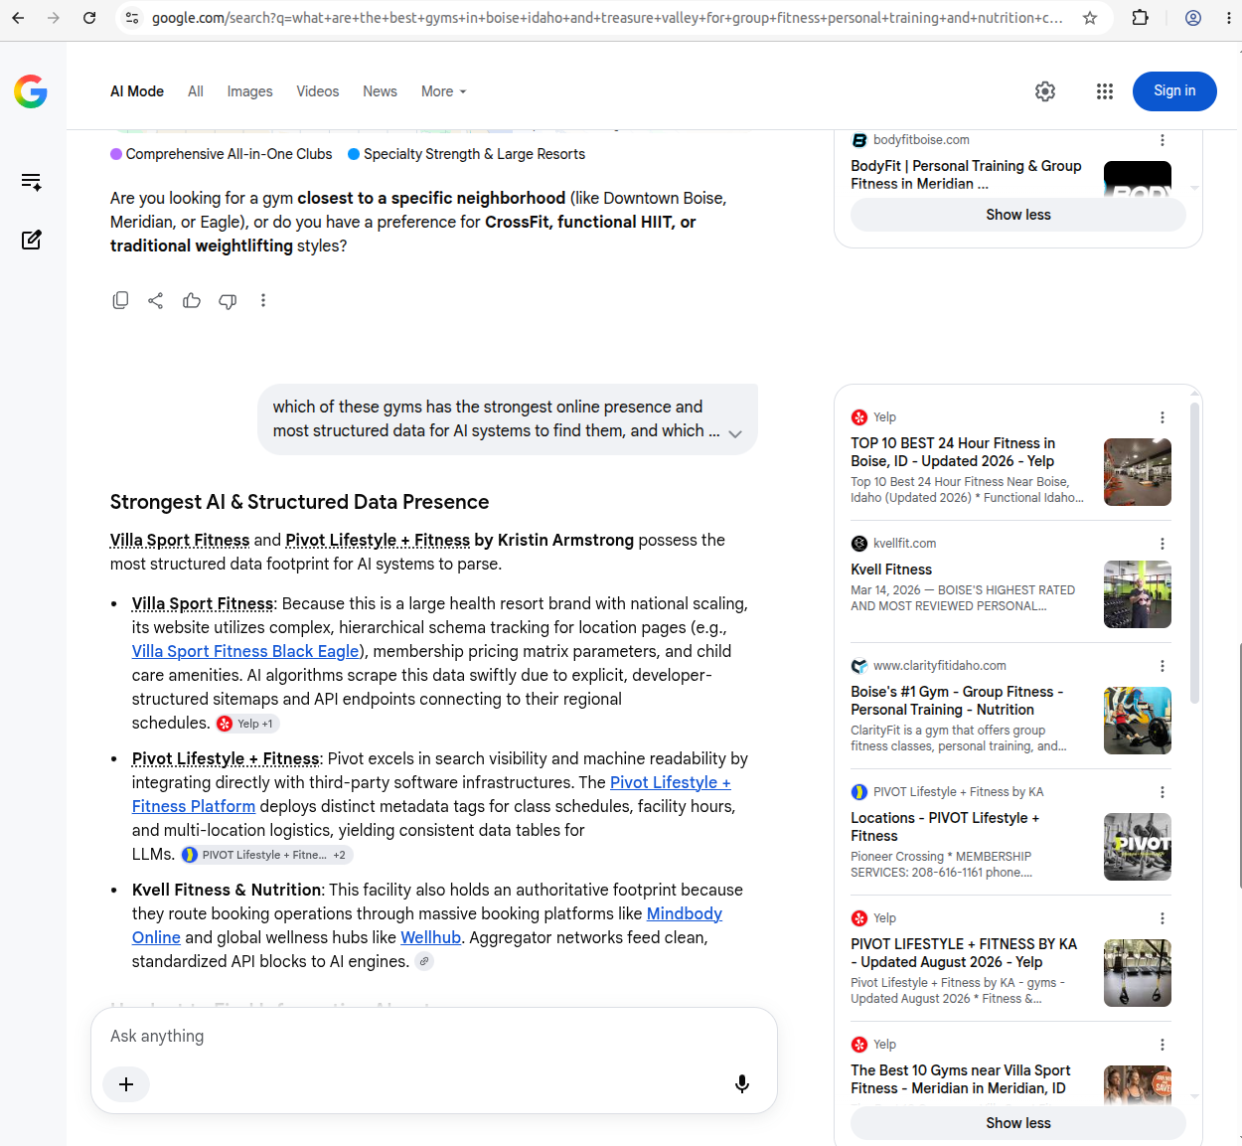The image size is (1242, 1146).
Task: Give thumbs up to the response
Action: point(192,300)
